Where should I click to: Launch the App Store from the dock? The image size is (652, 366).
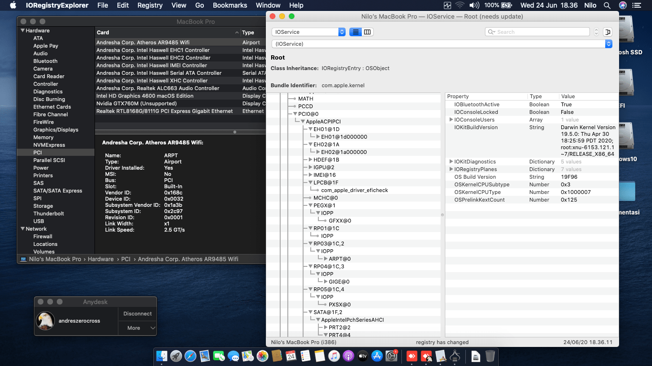(377, 356)
